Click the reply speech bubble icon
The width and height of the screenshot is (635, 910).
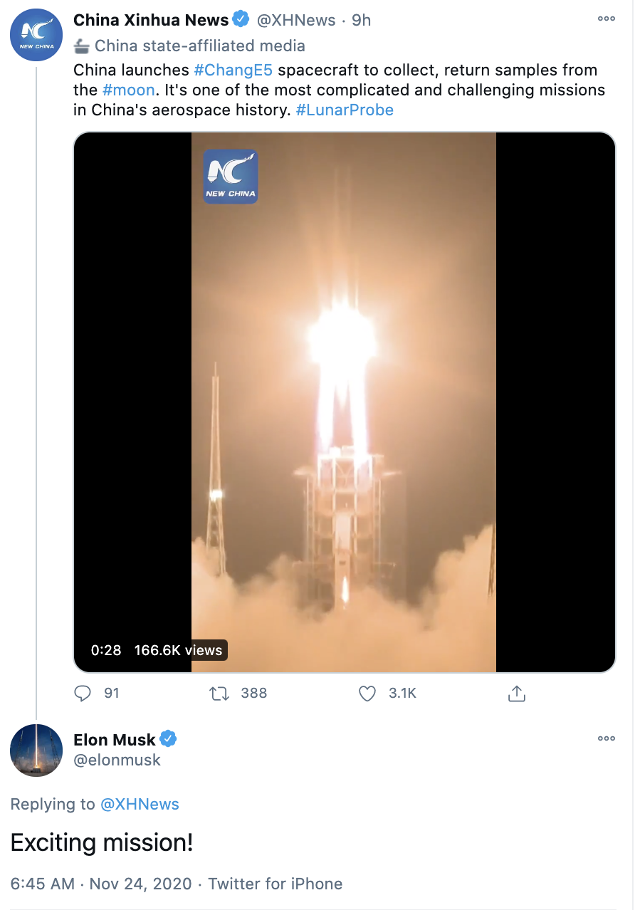(x=83, y=693)
